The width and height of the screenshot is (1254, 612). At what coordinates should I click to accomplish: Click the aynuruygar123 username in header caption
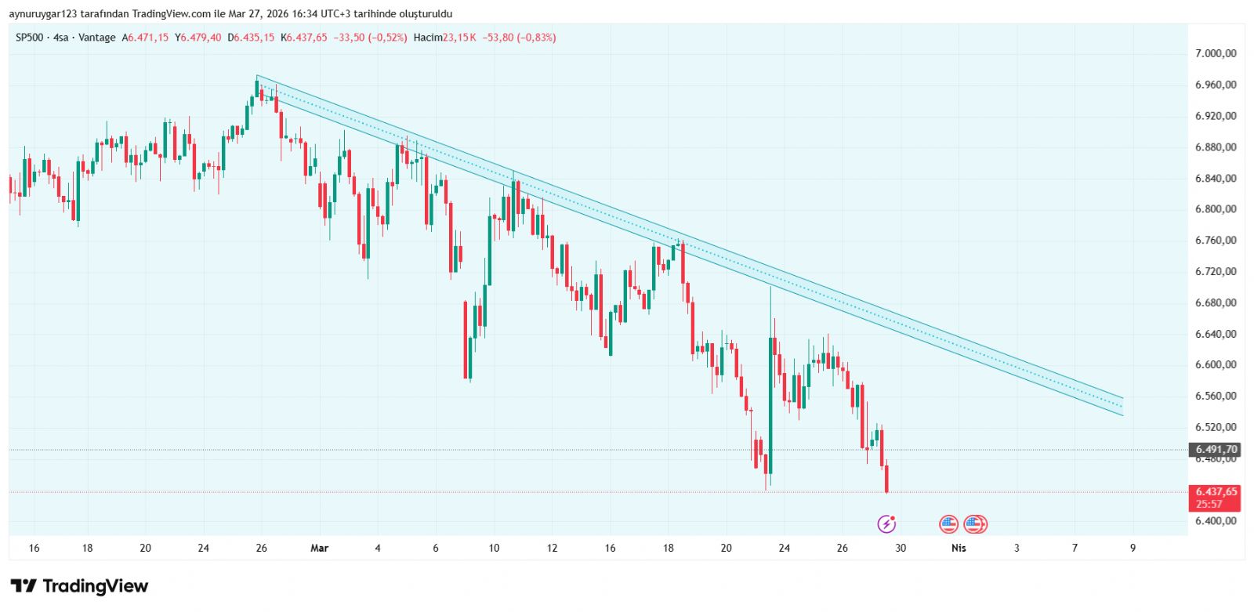[x=42, y=14]
